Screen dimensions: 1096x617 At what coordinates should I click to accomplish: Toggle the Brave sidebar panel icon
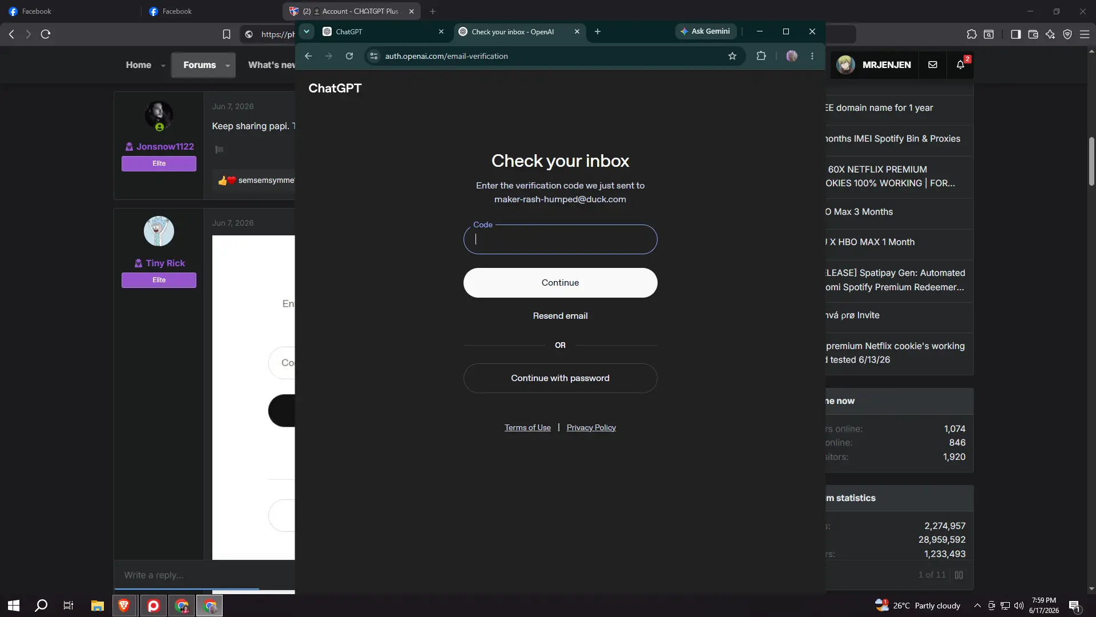(1016, 34)
